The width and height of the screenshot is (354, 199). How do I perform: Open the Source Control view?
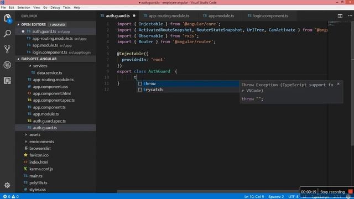point(7,49)
